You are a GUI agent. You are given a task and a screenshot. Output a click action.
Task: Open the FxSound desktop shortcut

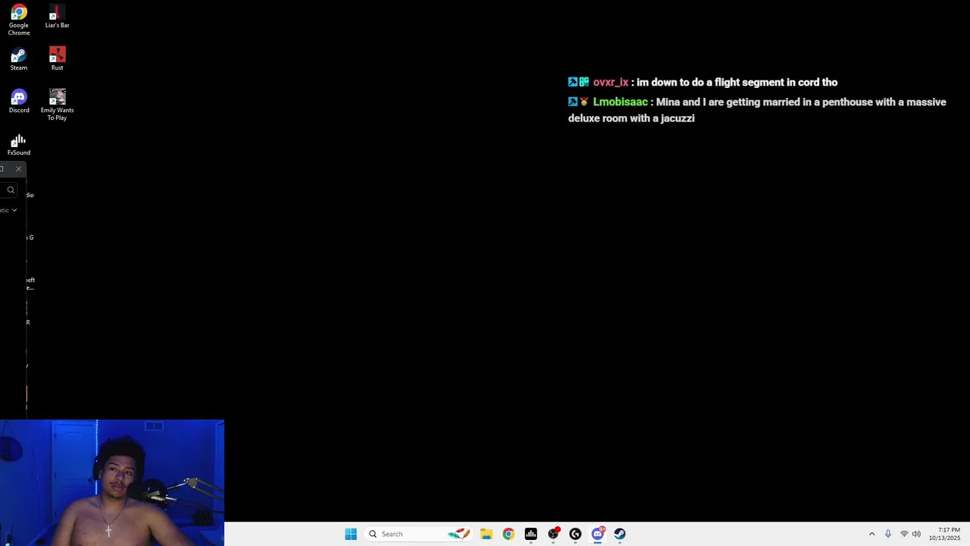click(19, 144)
